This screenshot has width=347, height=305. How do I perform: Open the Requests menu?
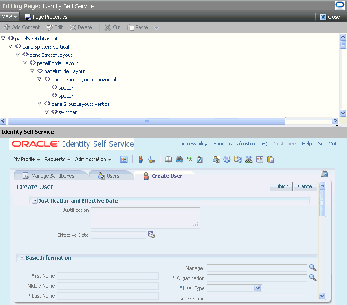click(57, 159)
